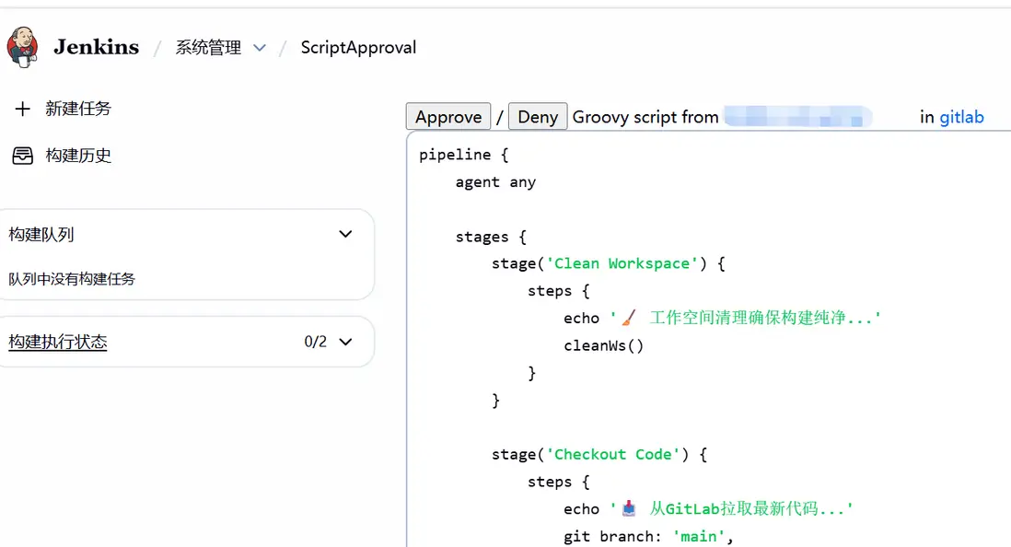Go to the ScriptApproval breadcrumb

click(x=358, y=48)
